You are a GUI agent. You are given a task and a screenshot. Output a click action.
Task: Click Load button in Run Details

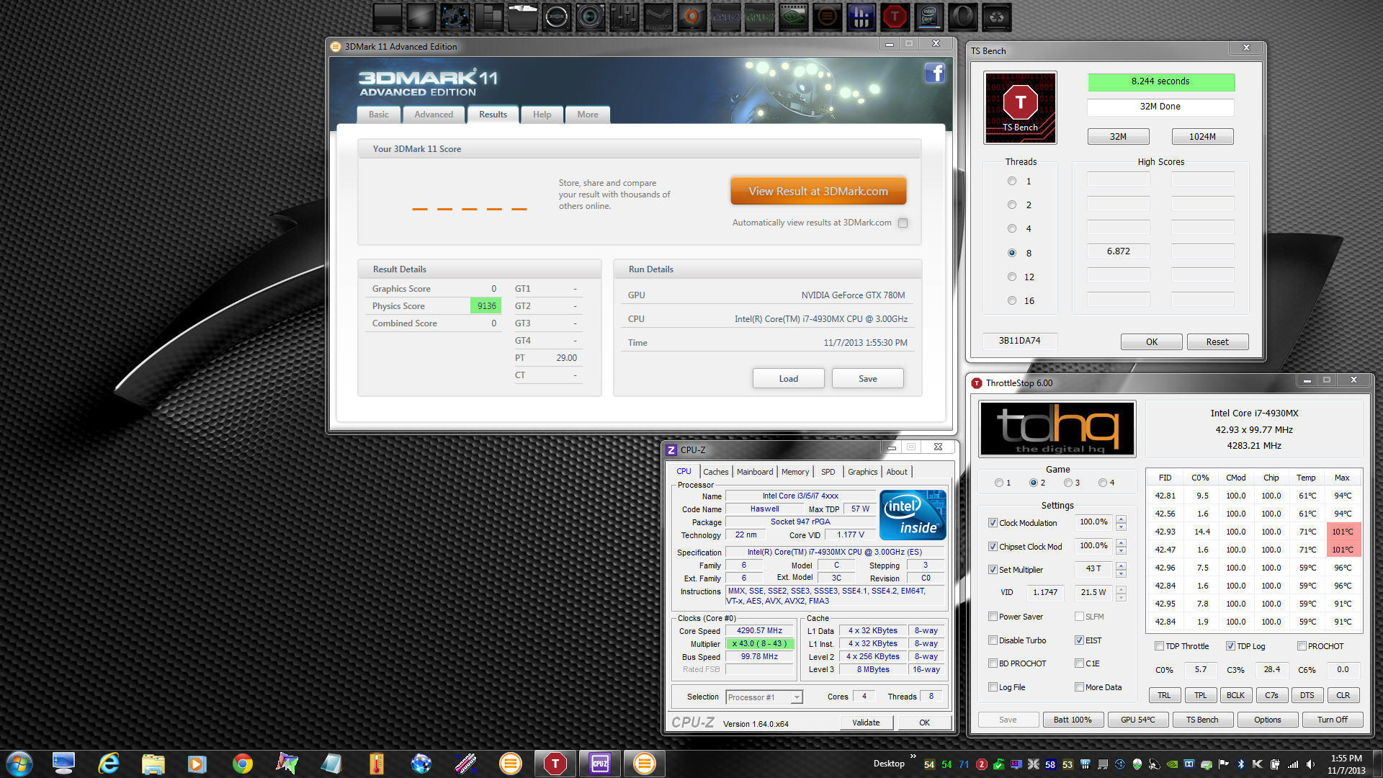tap(788, 379)
